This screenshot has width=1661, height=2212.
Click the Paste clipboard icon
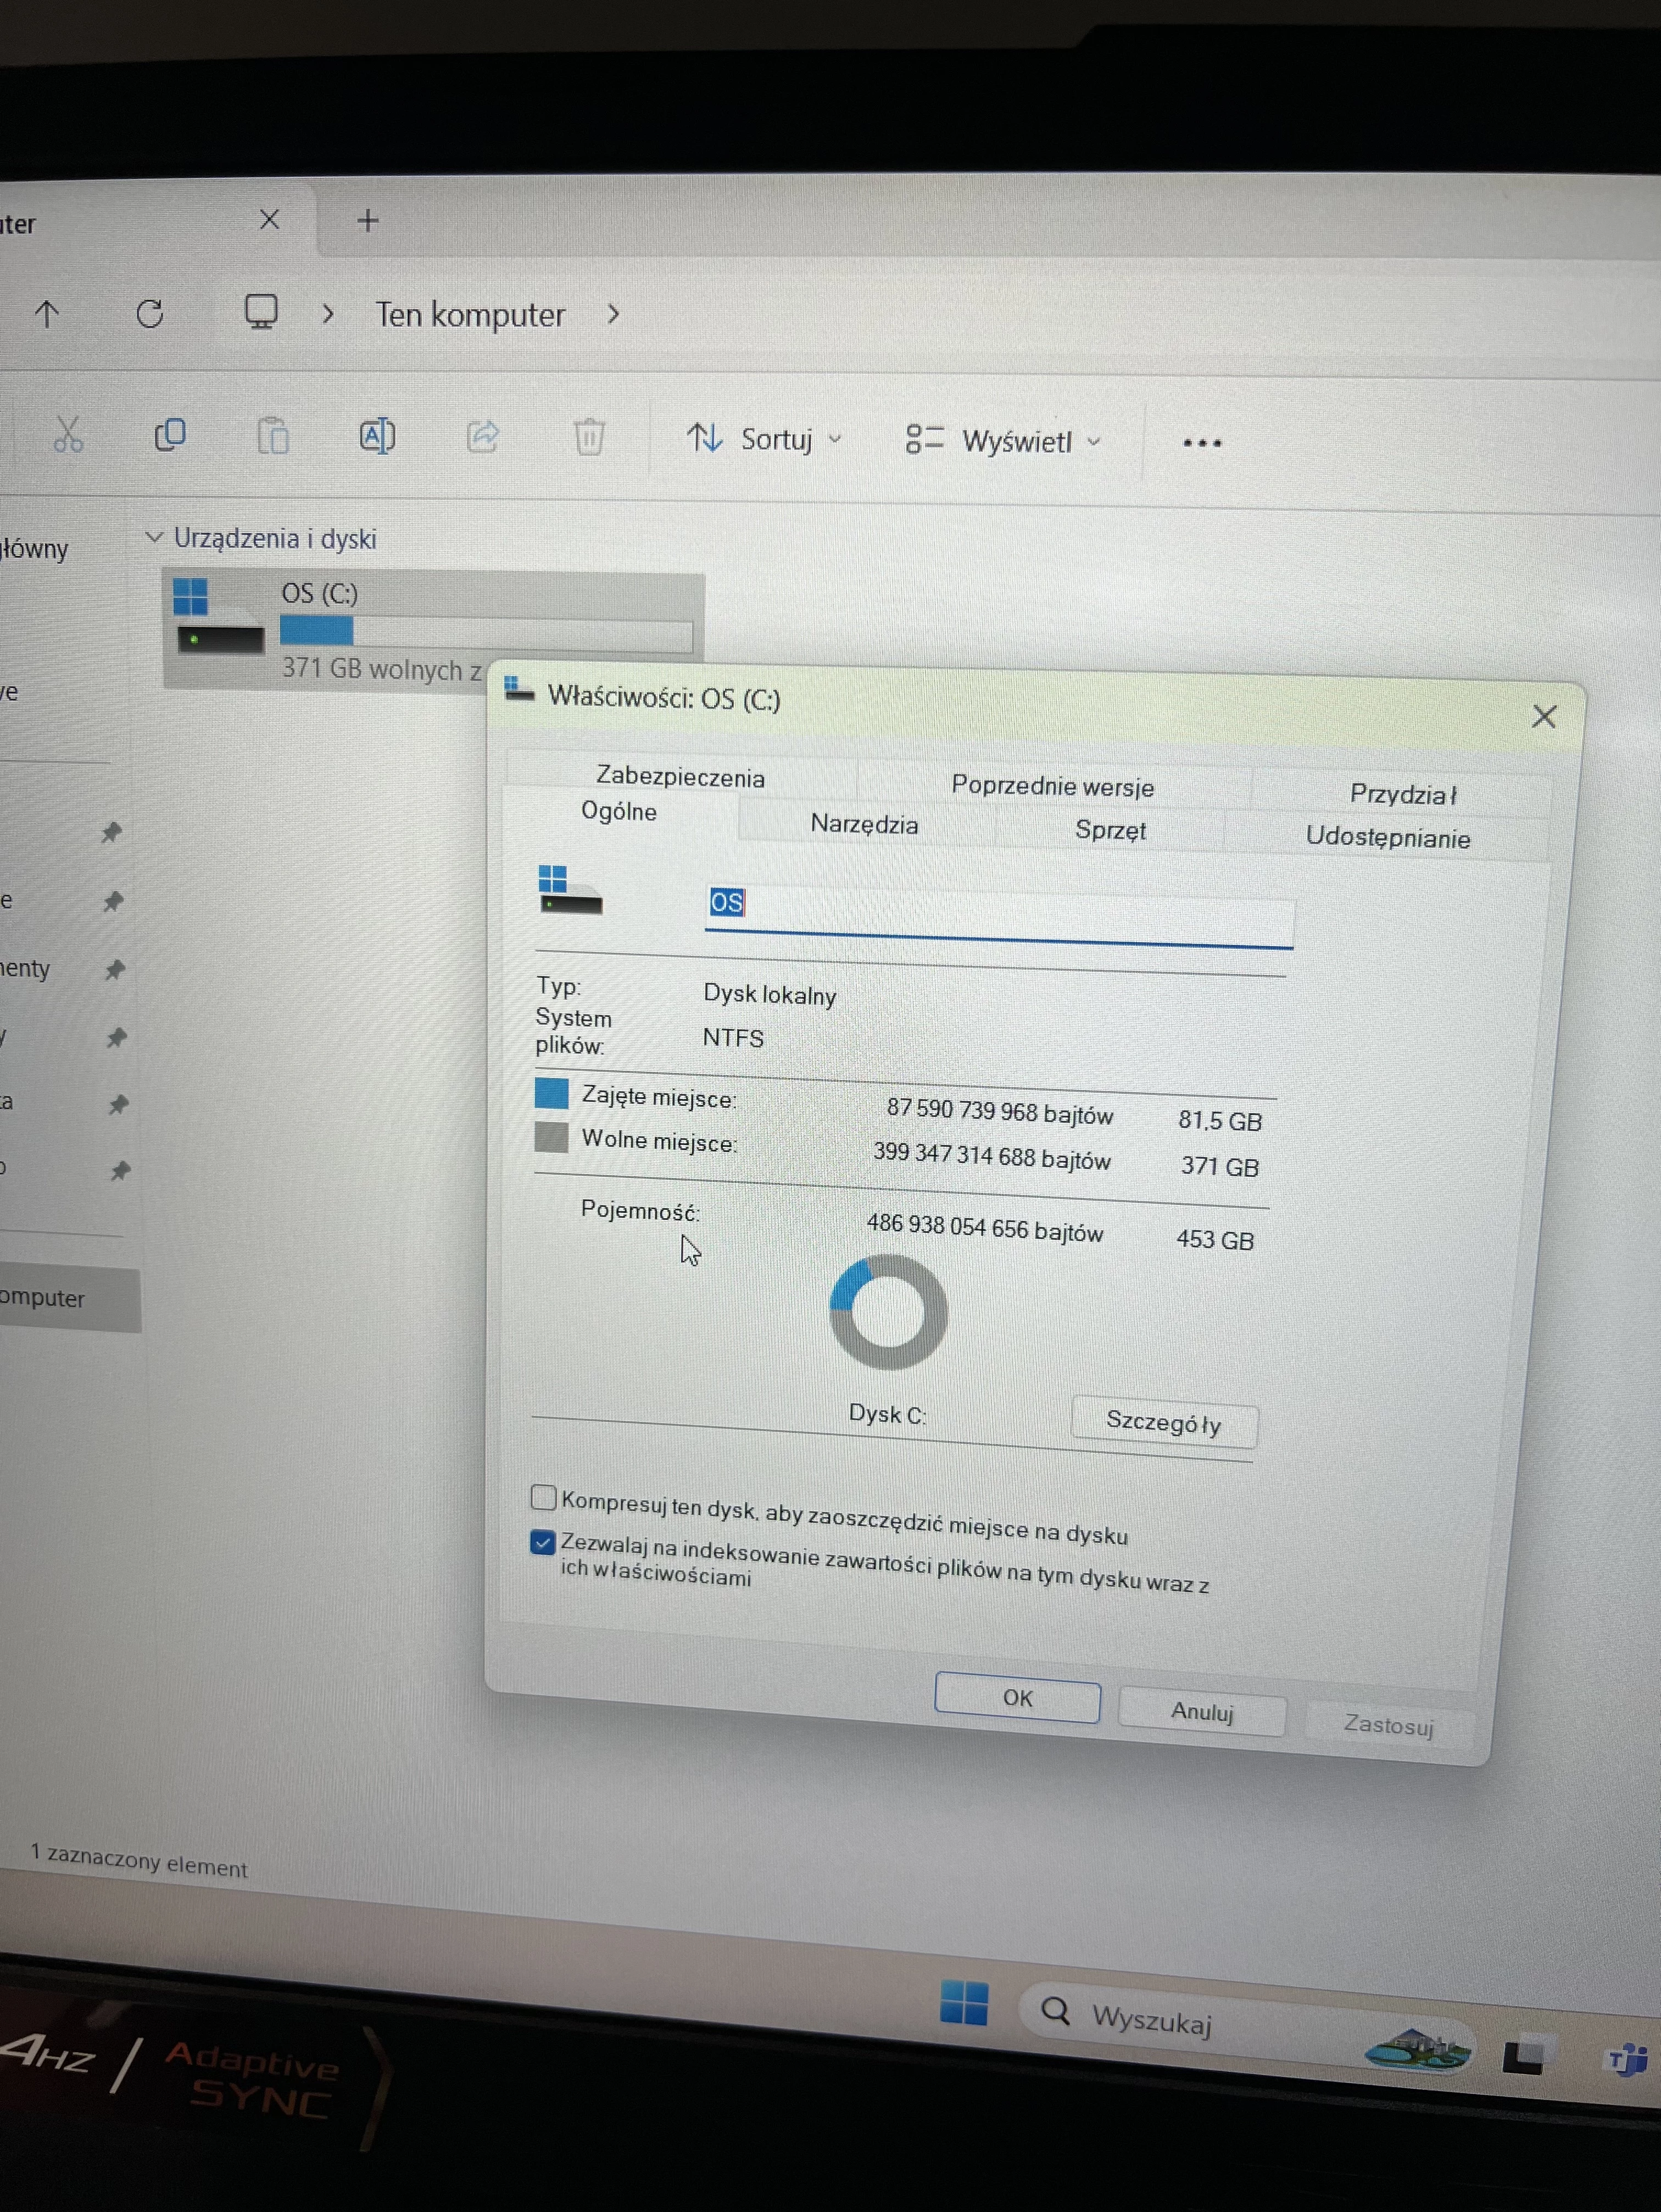273,436
